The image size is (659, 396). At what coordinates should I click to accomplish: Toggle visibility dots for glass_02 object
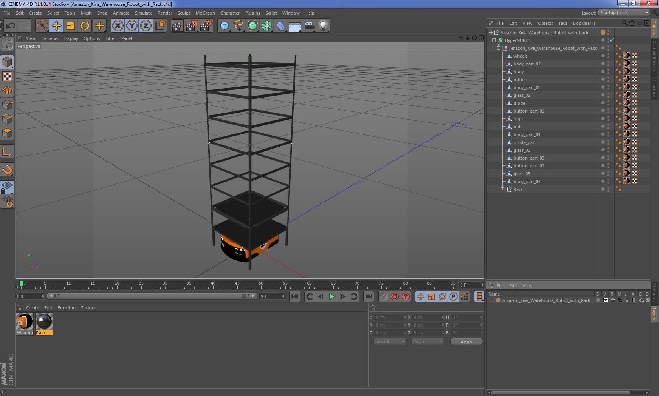pos(608,95)
